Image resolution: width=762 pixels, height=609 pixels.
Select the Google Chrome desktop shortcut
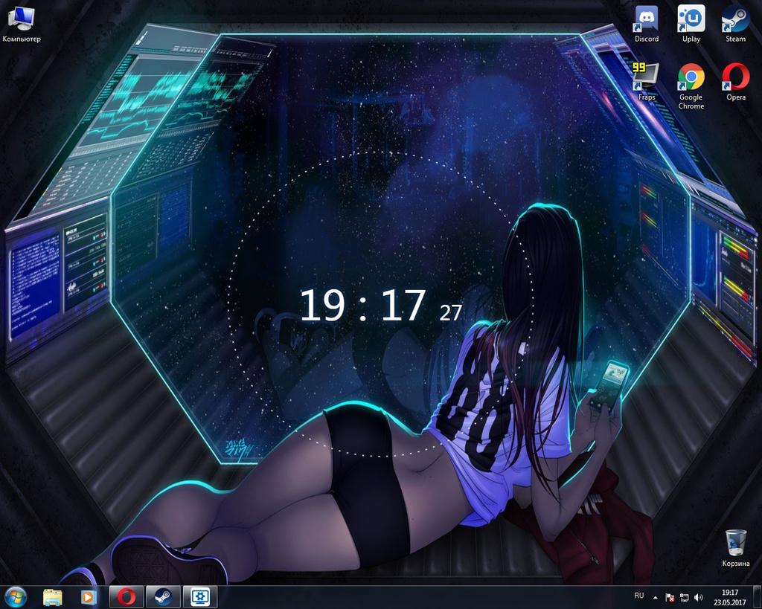point(691,86)
